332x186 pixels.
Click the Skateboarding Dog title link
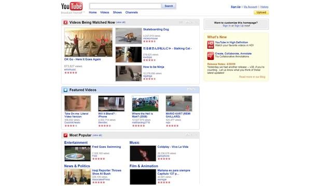[x=156, y=29]
